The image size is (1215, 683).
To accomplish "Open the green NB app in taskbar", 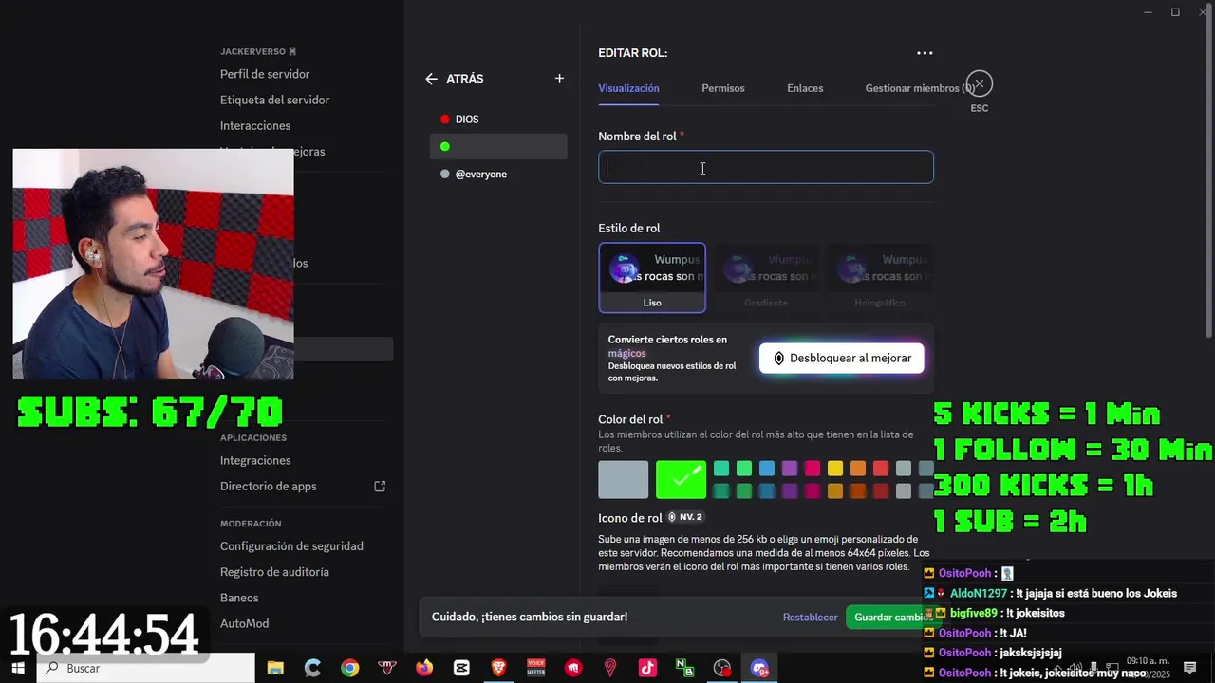I will tap(684, 668).
